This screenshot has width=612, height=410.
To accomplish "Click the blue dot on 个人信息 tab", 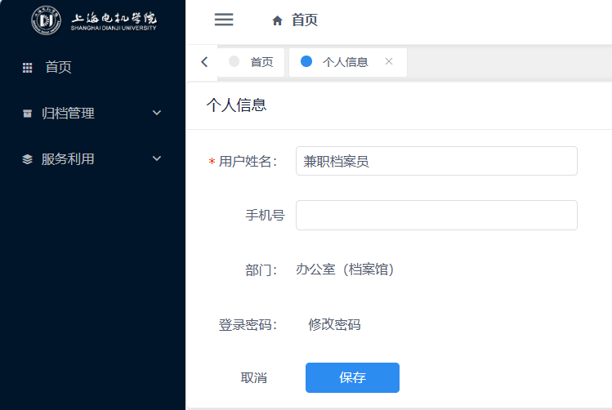I will click(x=306, y=61).
